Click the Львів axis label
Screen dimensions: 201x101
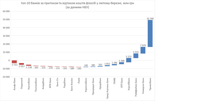coord(79,81)
